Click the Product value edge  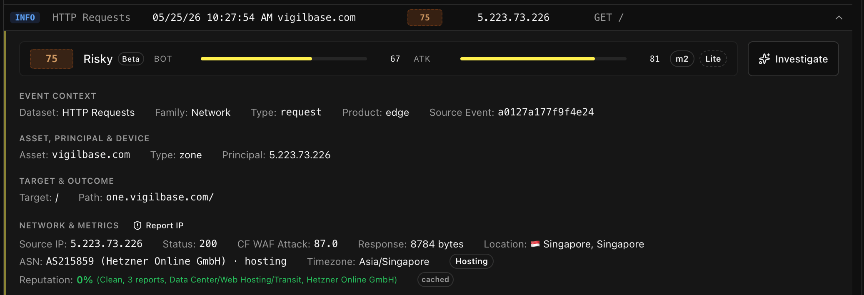[397, 112]
